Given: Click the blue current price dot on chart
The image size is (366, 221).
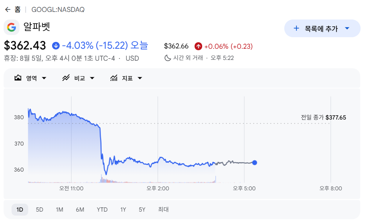Looking at the screenshot, I should (x=255, y=163).
